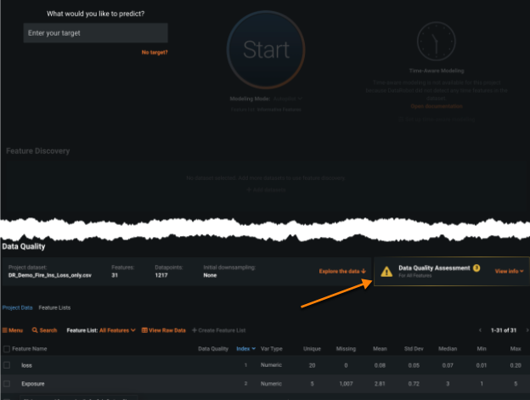Click the Search magnifier button

(44, 330)
